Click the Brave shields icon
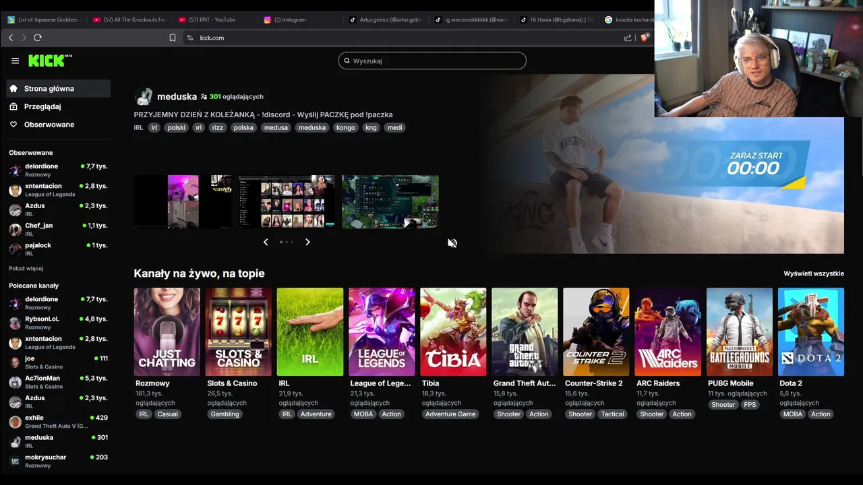 pos(645,38)
